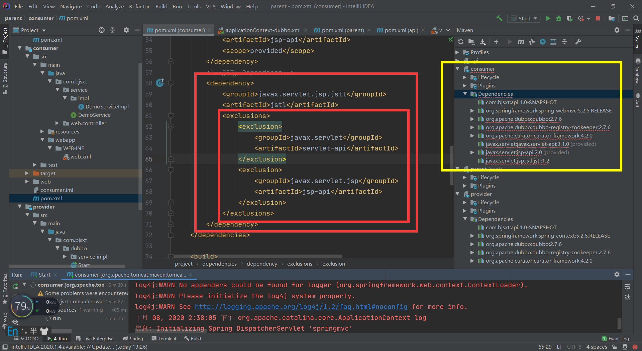Viewport: 642px width, 351px height.
Task: Open DemoServiceImpl class in tree
Action: pos(107,106)
